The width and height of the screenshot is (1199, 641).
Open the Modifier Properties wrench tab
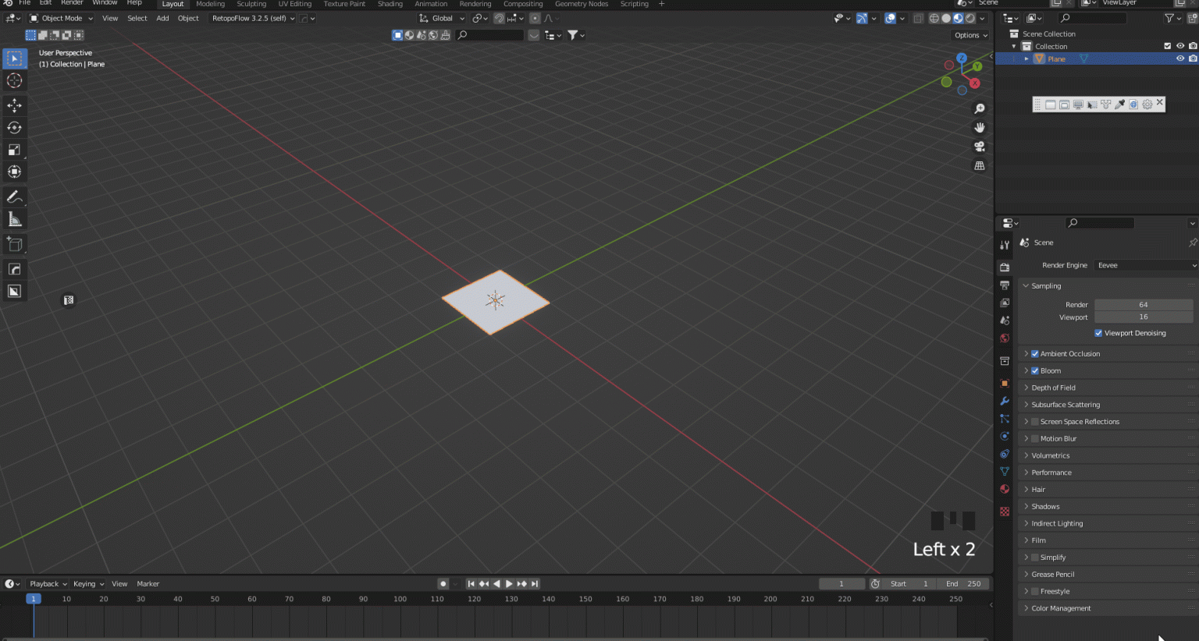1005,401
